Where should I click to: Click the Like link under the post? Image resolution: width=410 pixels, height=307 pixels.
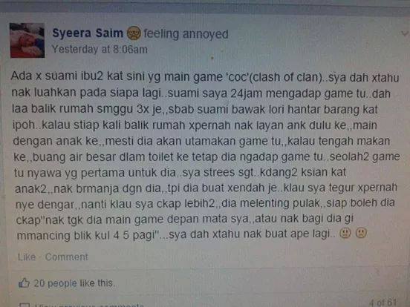coord(27,257)
